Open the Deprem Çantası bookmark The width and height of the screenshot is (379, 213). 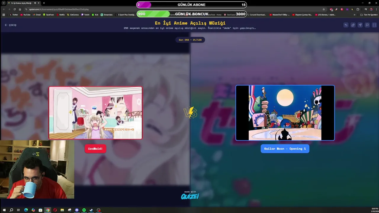click(302, 14)
